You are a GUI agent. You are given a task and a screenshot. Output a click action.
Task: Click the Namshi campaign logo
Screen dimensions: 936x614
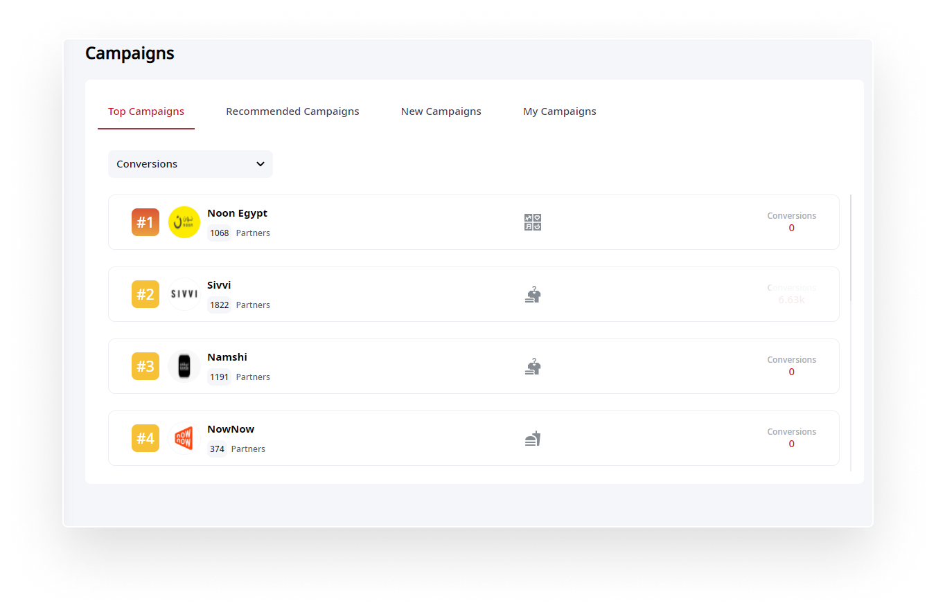184,366
